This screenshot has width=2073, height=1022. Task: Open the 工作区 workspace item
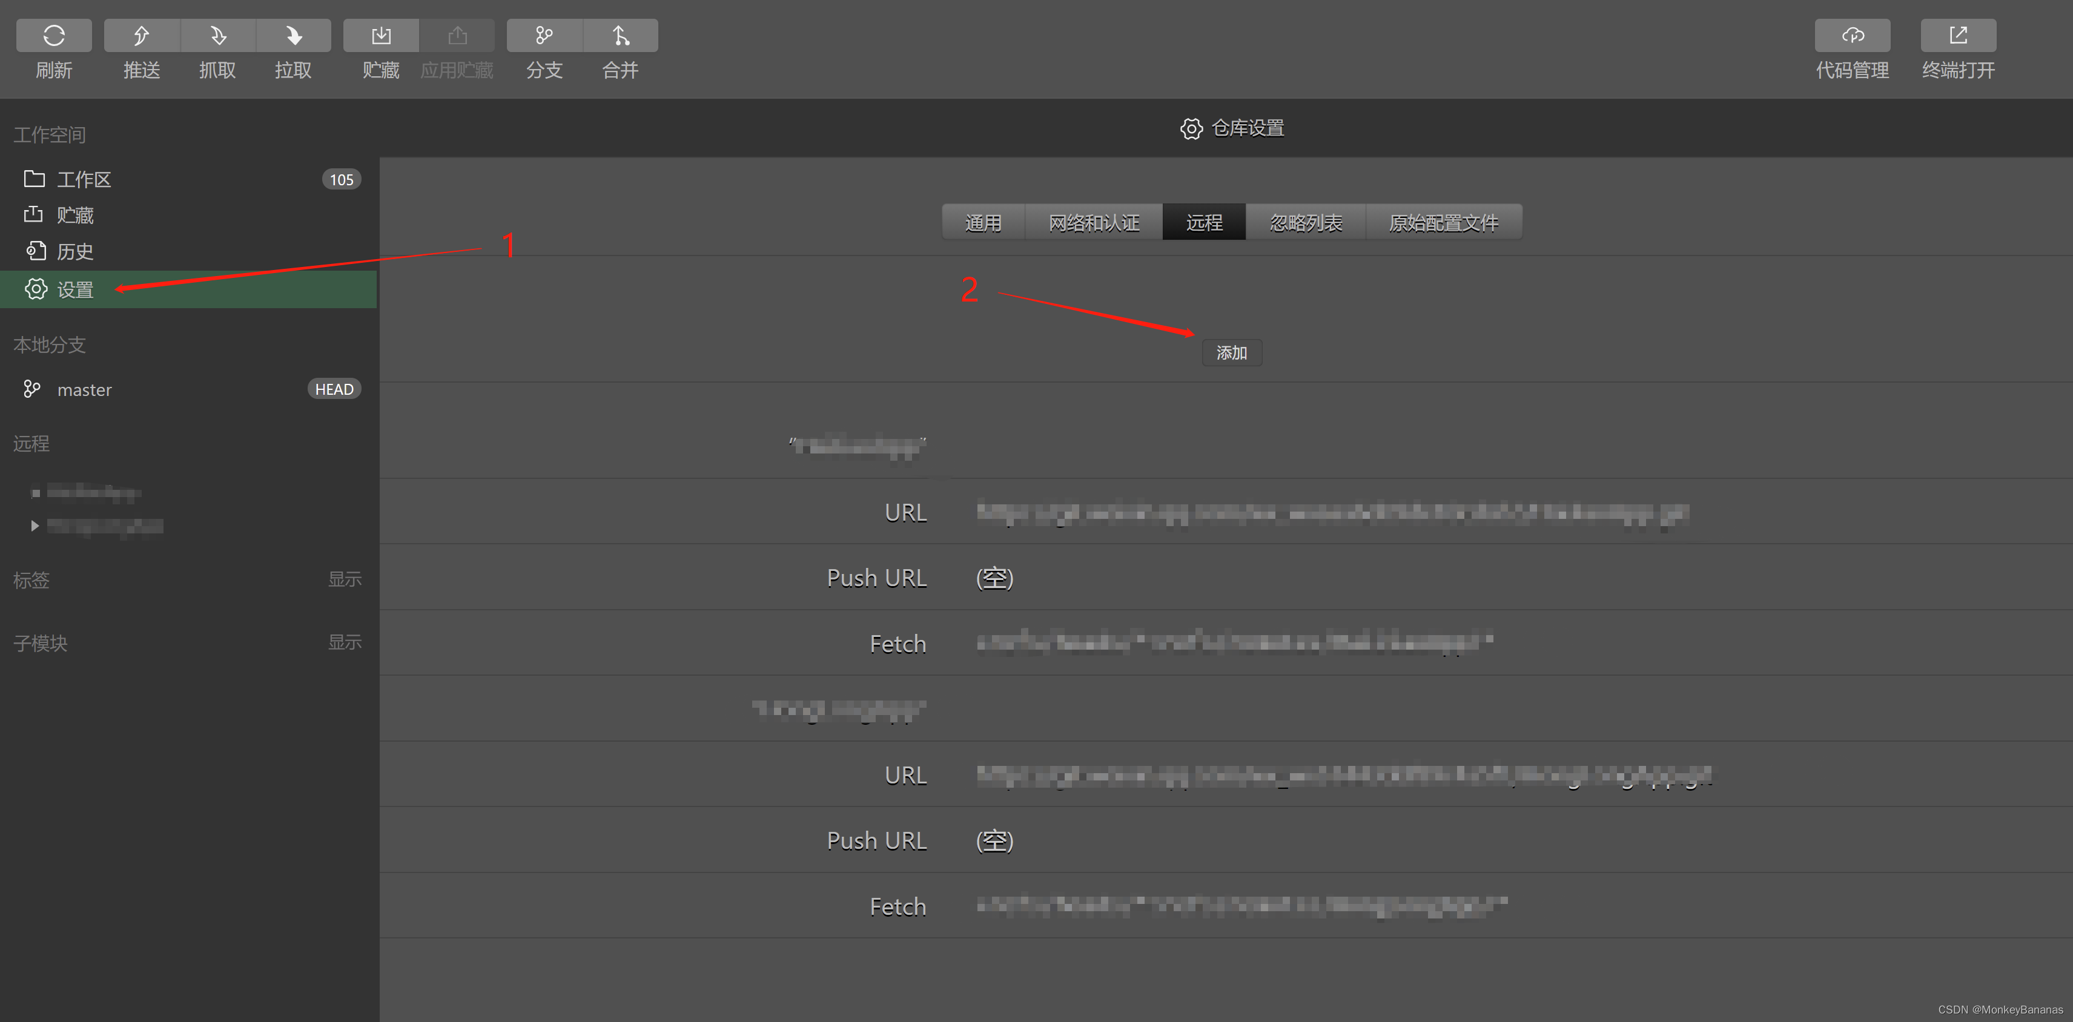pos(188,179)
